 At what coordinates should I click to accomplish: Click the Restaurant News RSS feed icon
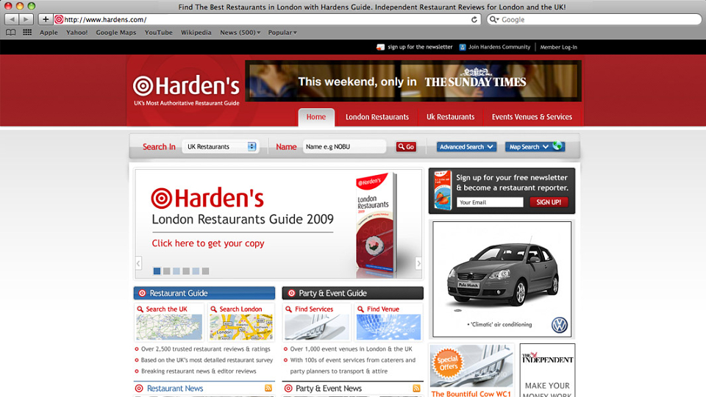tap(268, 388)
